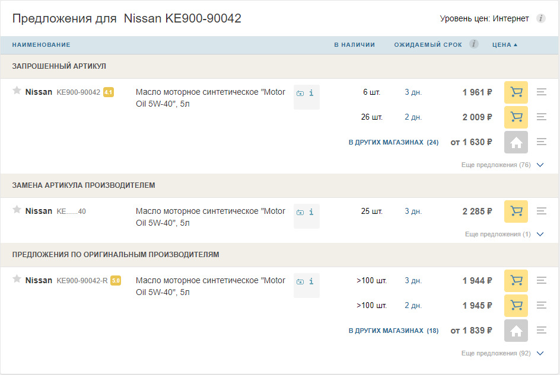Show info for Nissan KE900-90042-R oil
560x375 pixels.
[311, 281]
